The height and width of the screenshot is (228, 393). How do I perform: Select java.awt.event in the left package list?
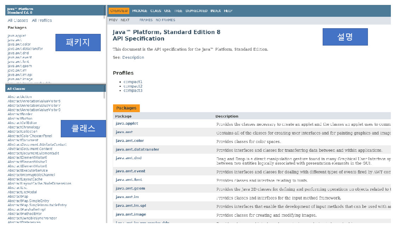tap(19, 57)
